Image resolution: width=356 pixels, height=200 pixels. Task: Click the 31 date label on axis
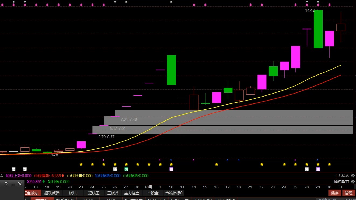click(x=341, y=187)
